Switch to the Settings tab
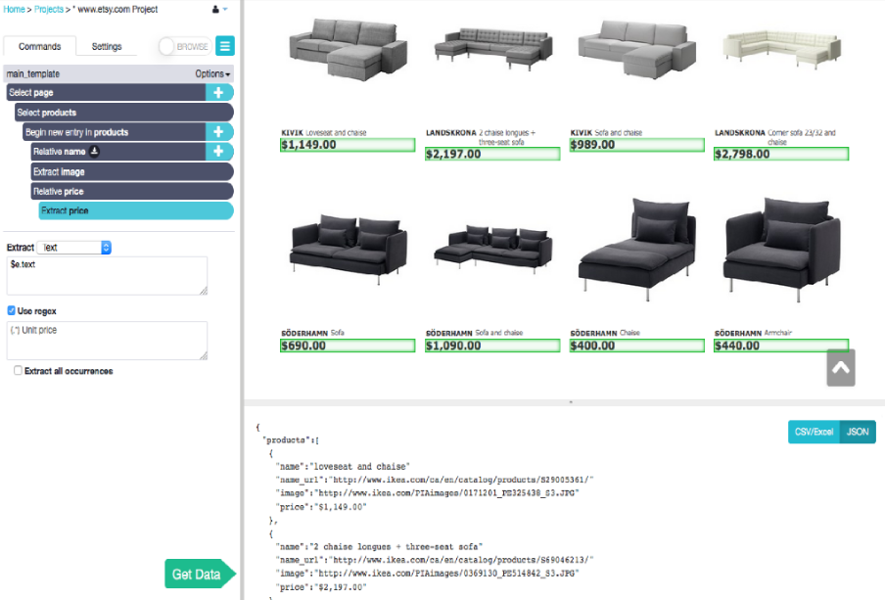Viewport: 885px width, 600px height. coord(107,46)
